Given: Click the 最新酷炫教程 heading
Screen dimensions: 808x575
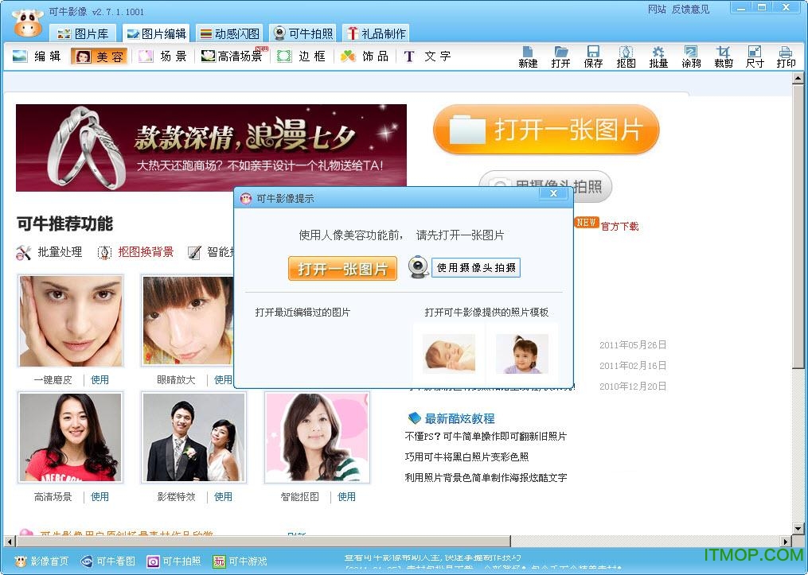Looking at the screenshot, I should point(459,418).
